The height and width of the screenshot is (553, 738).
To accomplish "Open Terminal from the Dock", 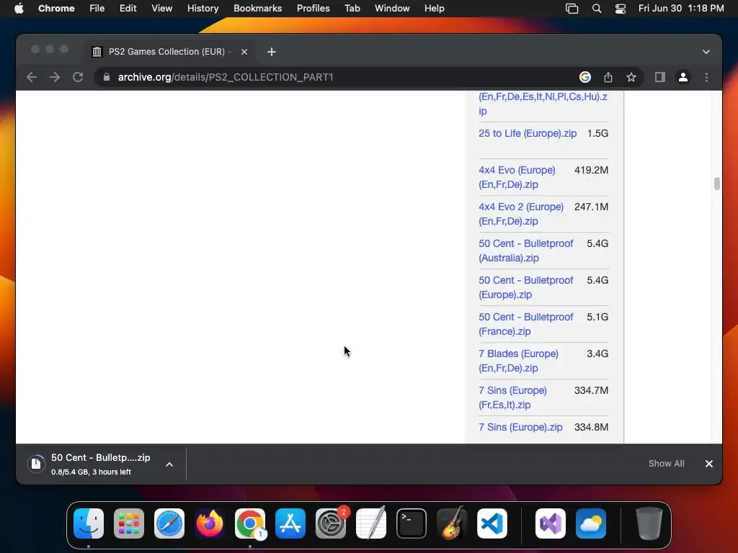I will click(x=412, y=523).
